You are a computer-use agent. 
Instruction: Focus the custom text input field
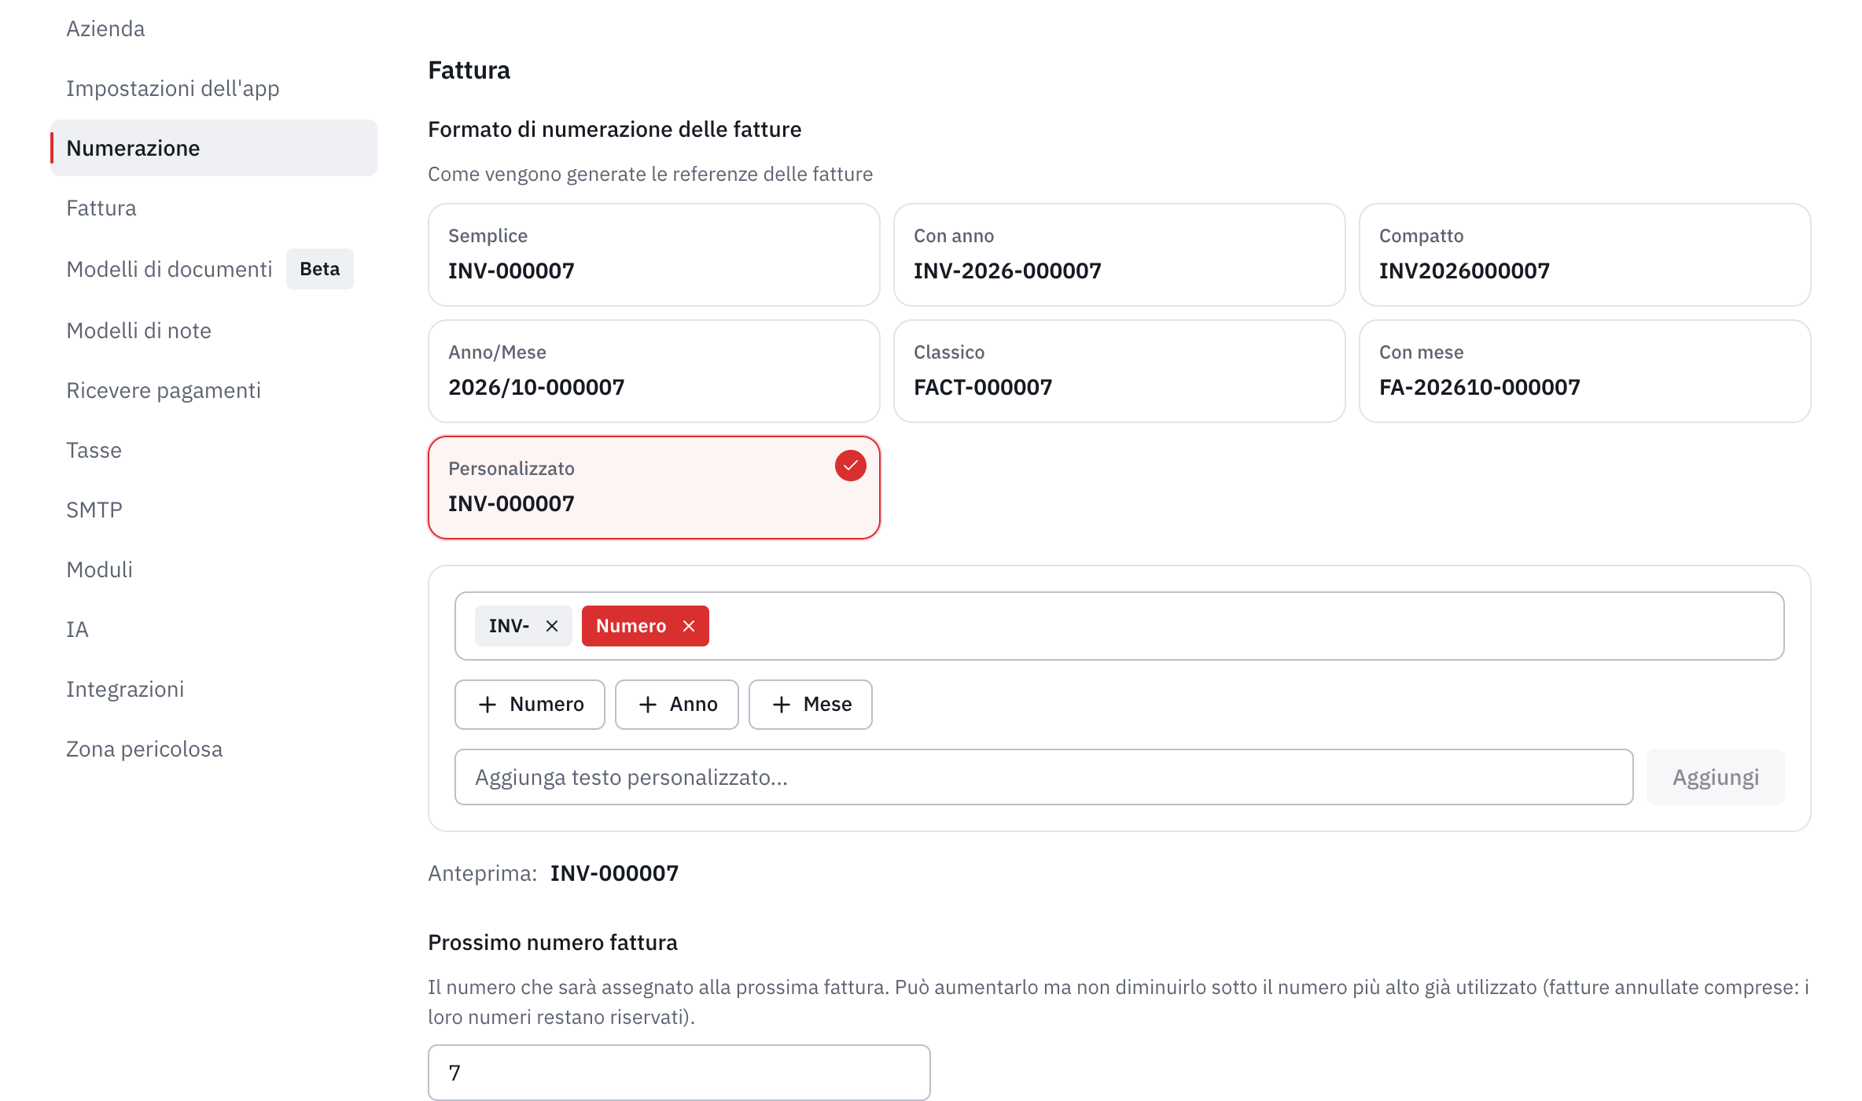(1043, 777)
